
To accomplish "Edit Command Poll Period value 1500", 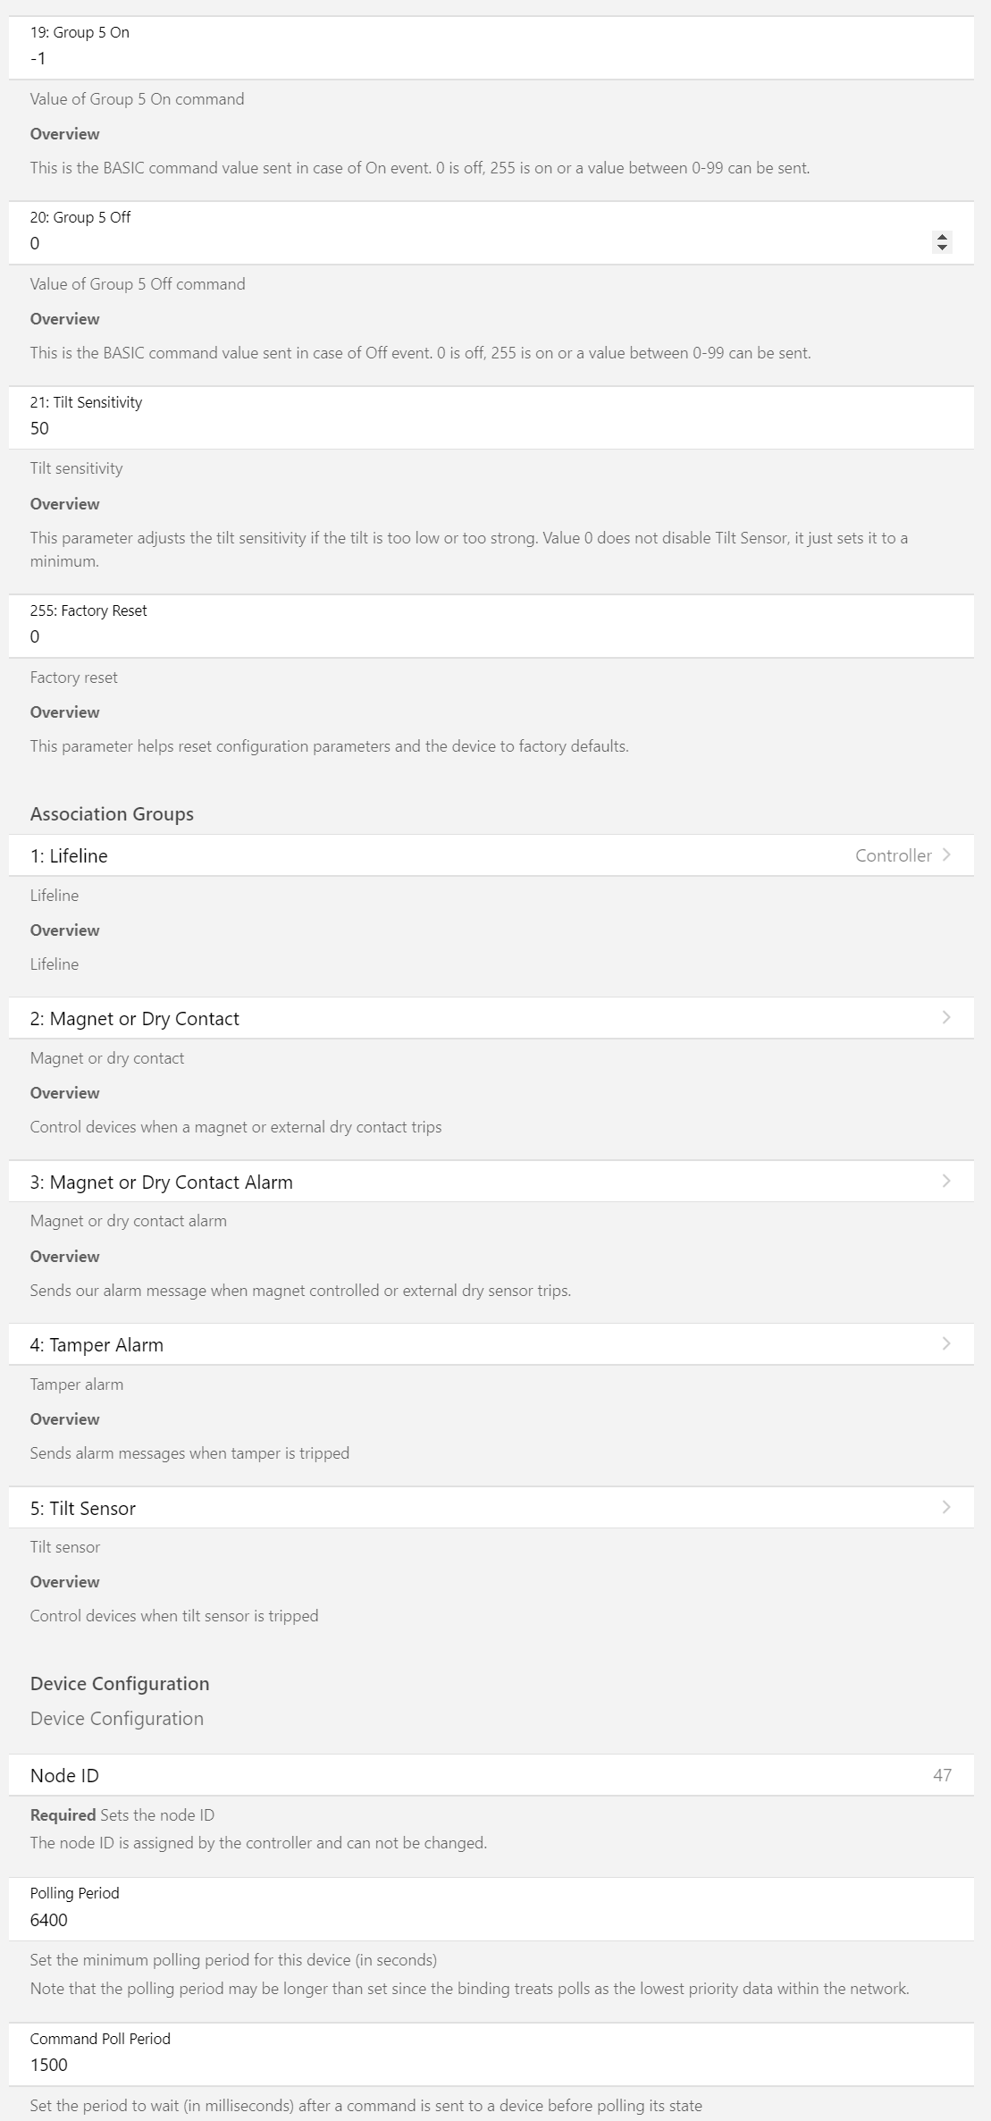I will point(491,2065).
